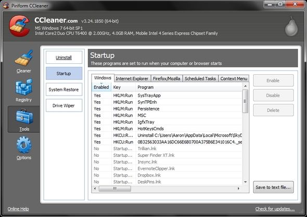Image resolution: width=307 pixels, height=217 pixels.
Task: Click the Disable button
Action: point(273,96)
